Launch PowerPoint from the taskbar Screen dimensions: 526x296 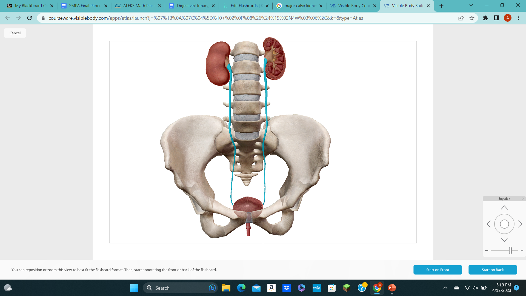(x=391, y=288)
